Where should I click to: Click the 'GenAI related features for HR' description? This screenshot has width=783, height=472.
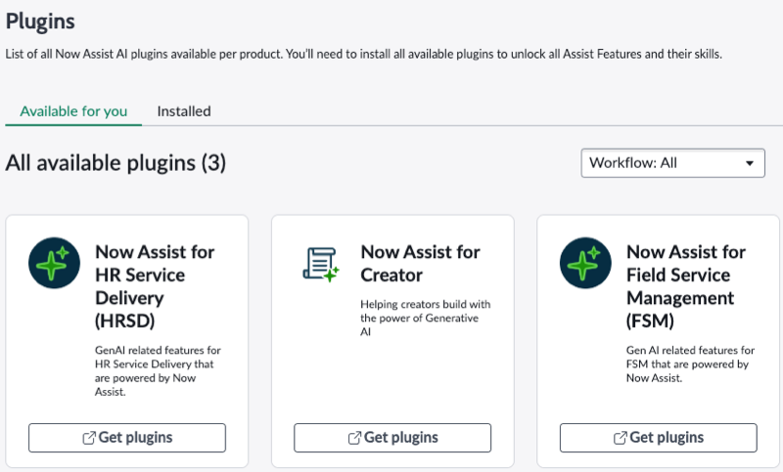(x=158, y=370)
